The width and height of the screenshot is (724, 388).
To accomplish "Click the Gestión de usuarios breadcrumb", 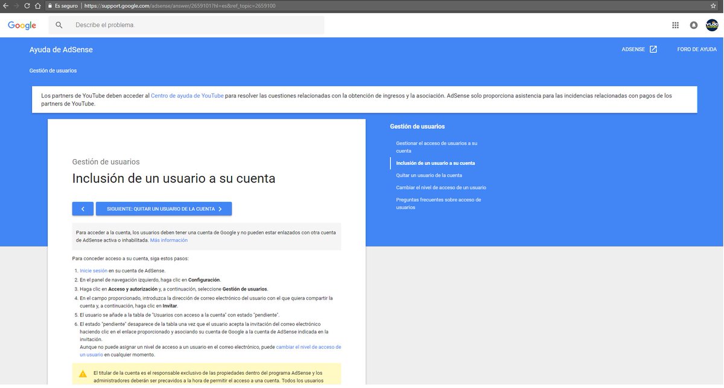I will 53,70.
